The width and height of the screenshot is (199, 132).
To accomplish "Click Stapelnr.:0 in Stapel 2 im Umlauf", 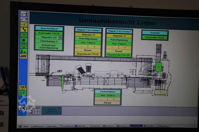I will pyautogui.click(x=119, y=36).
